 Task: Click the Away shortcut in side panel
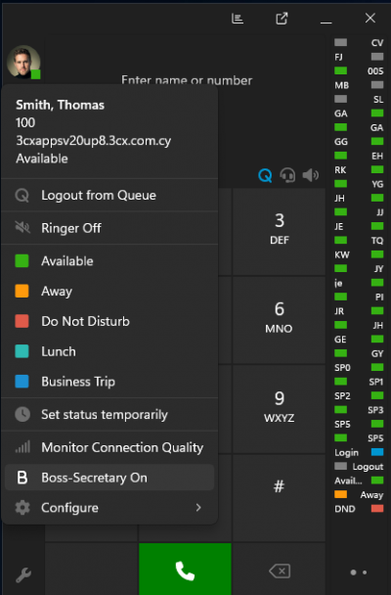pos(359,495)
